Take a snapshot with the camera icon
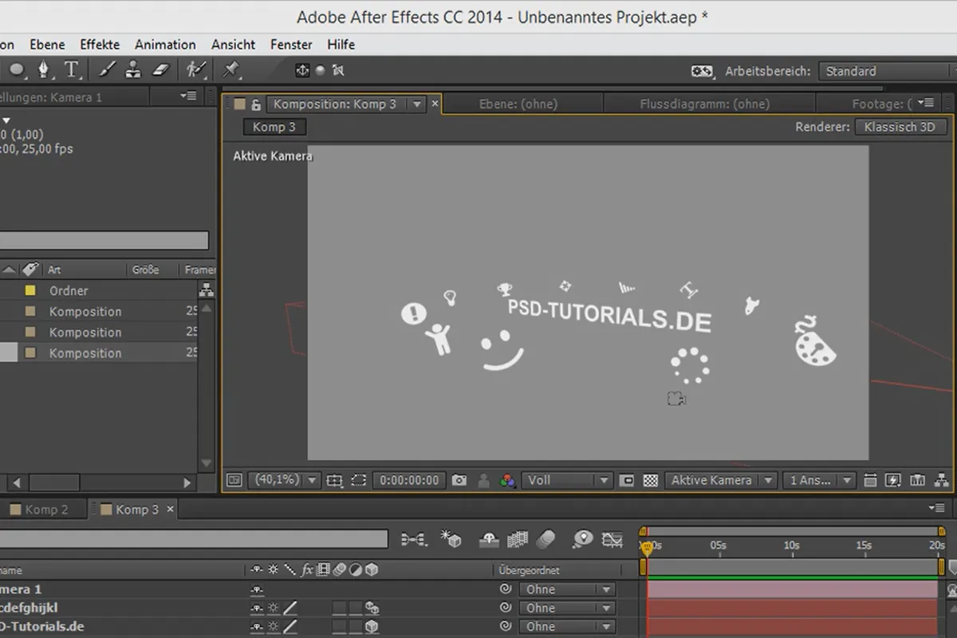The image size is (957, 638). tap(459, 480)
